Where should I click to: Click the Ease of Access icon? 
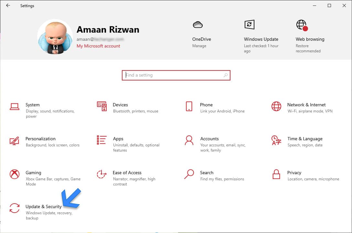coord(102,174)
